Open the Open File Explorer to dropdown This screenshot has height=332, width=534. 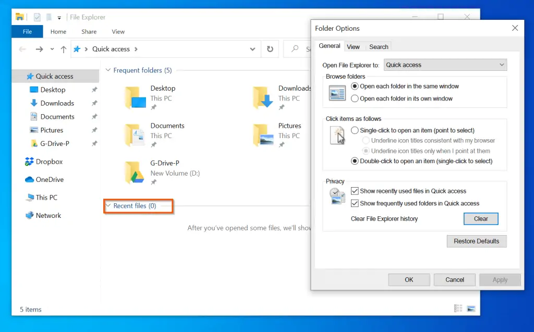501,65
